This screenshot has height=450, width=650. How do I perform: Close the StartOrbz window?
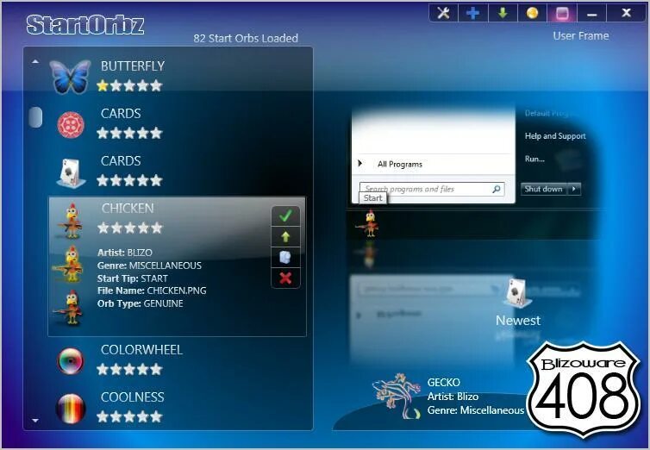(626, 13)
